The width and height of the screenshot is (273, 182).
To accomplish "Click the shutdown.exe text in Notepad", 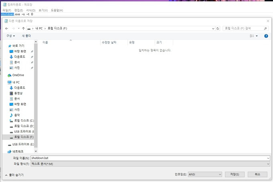I will pyautogui.click(x=10, y=14).
